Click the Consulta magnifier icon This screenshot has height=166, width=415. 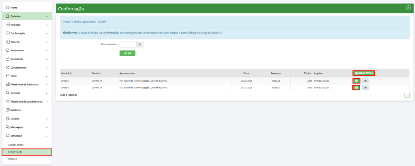7,92
